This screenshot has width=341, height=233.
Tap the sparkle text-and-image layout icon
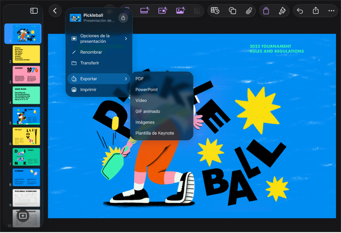(163, 10)
